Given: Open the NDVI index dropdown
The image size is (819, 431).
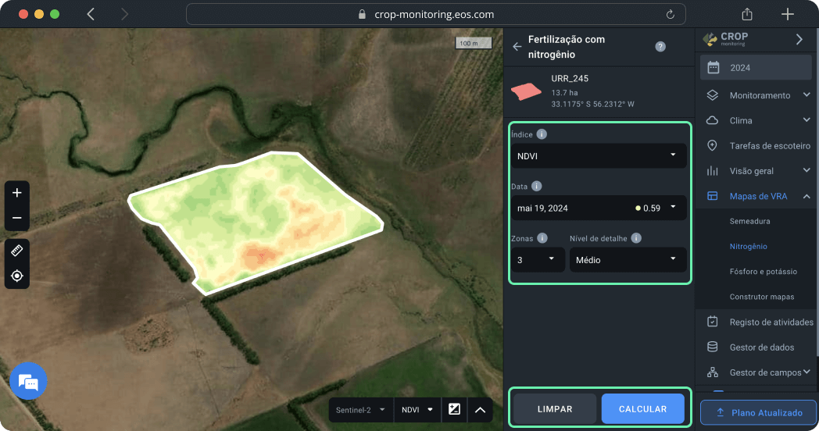Looking at the screenshot, I should pyautogui.click(x=599, y=155).
